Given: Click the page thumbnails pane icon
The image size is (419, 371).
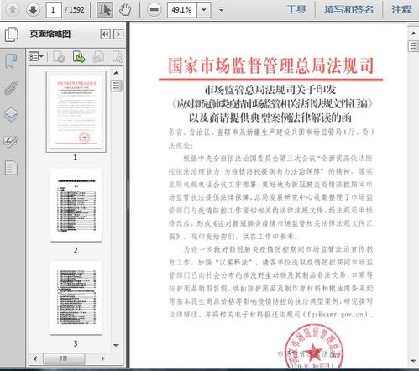Looking at the screenshot, I should 12,34.
